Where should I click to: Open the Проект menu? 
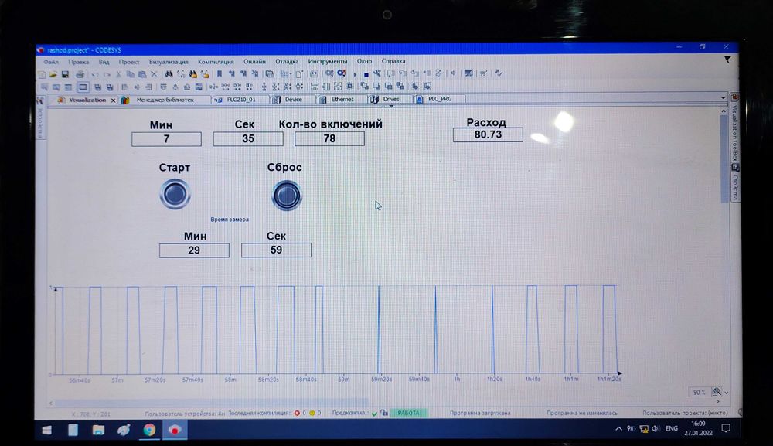tap(128, 62)
